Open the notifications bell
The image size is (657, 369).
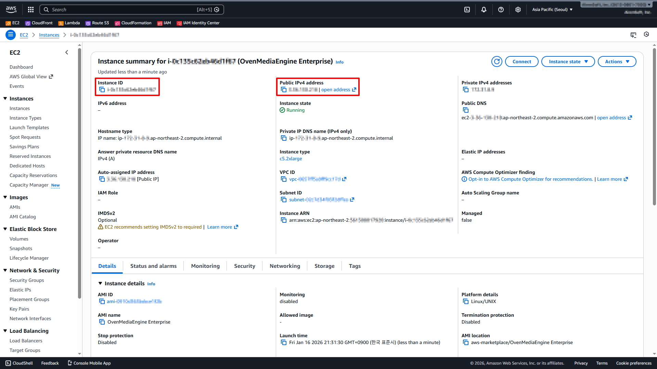(484, 10)
